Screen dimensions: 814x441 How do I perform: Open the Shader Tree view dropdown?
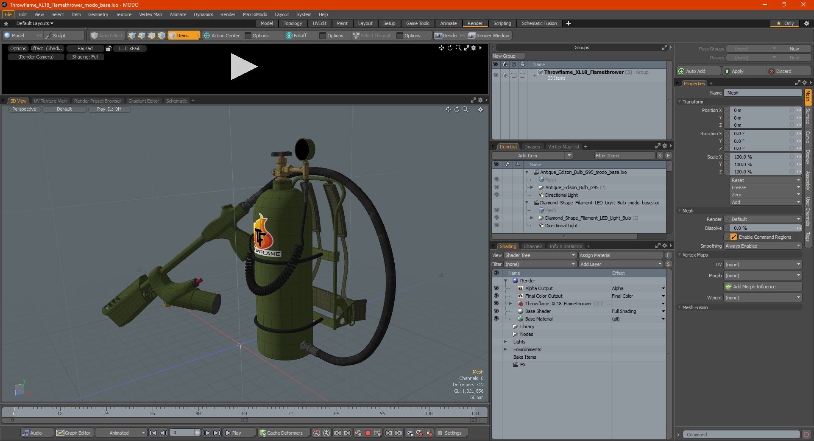(x=540, y=255)
